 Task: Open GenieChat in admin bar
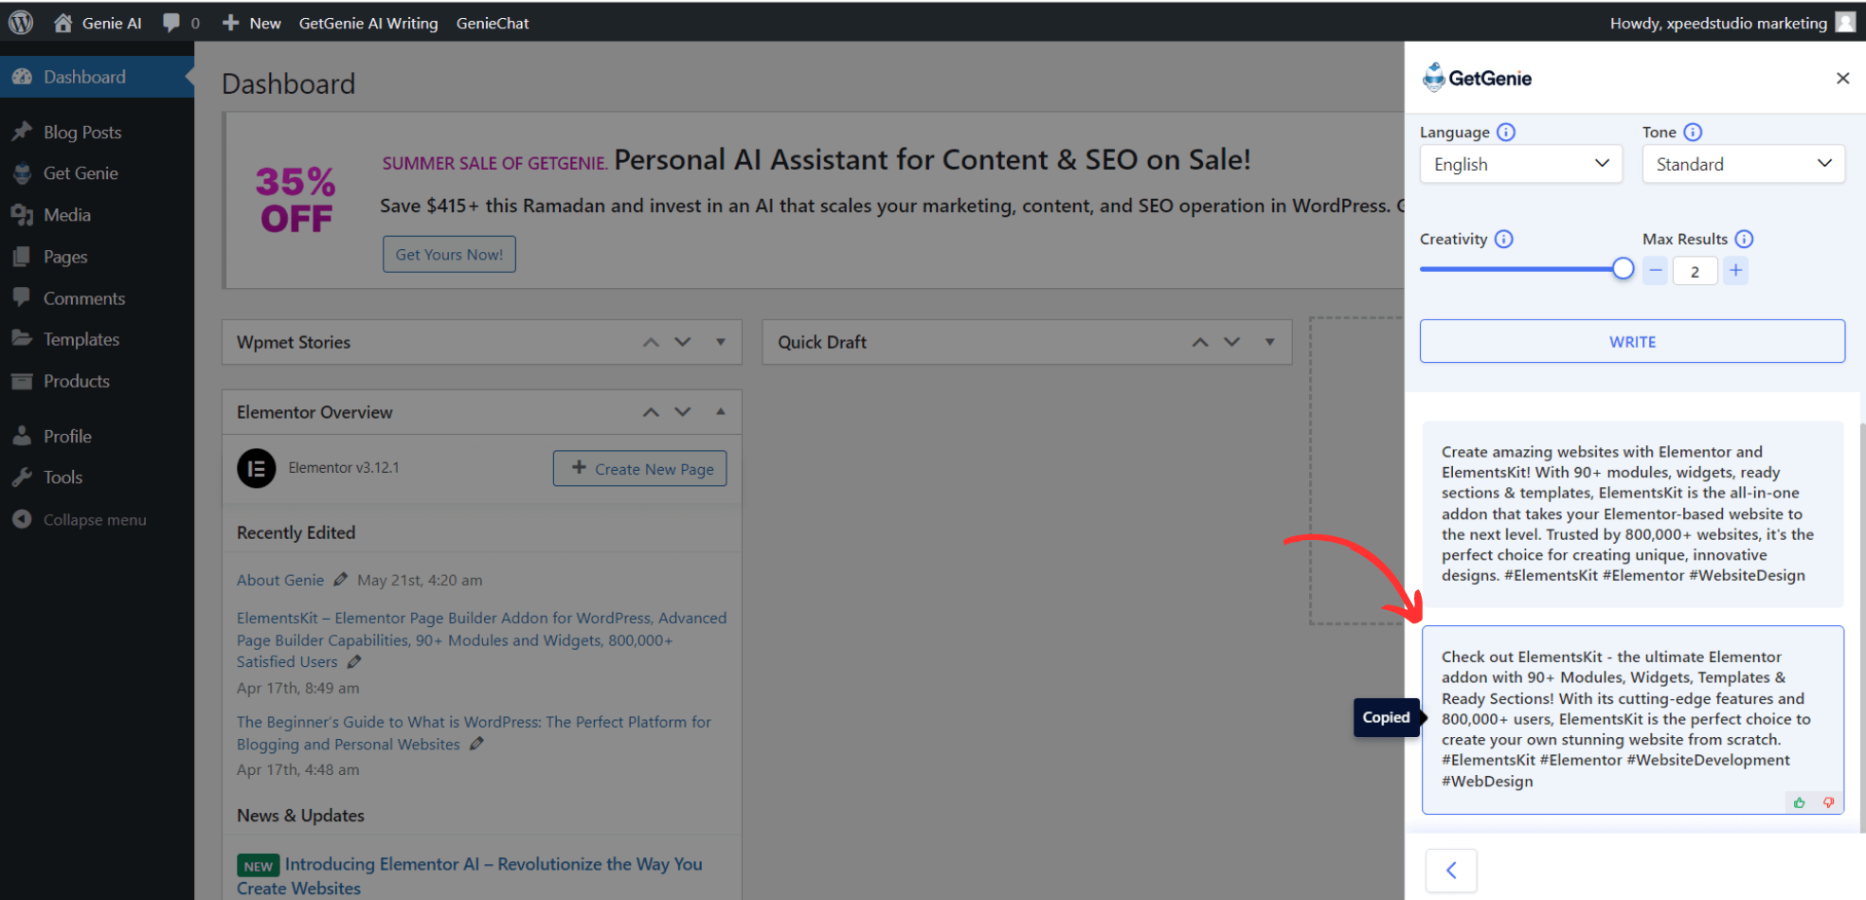tap(493, 23)
